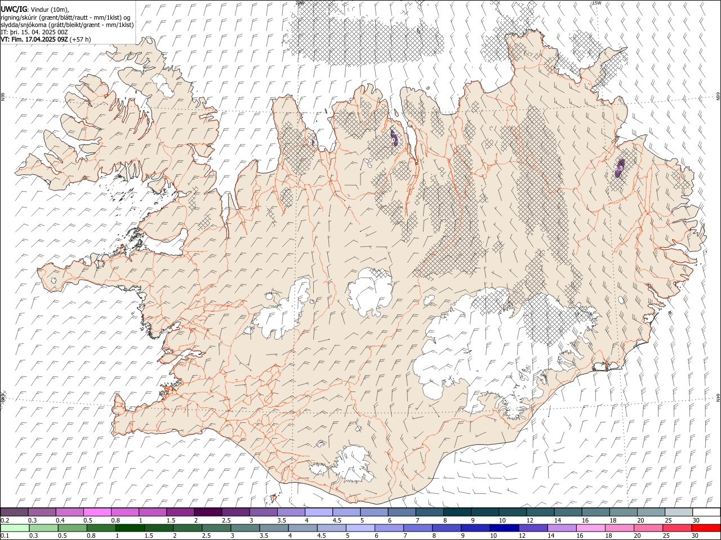Pick the bright red swatch at 30 on the lower scale
The height and width of the screenshot is (540, 721).
705,528
